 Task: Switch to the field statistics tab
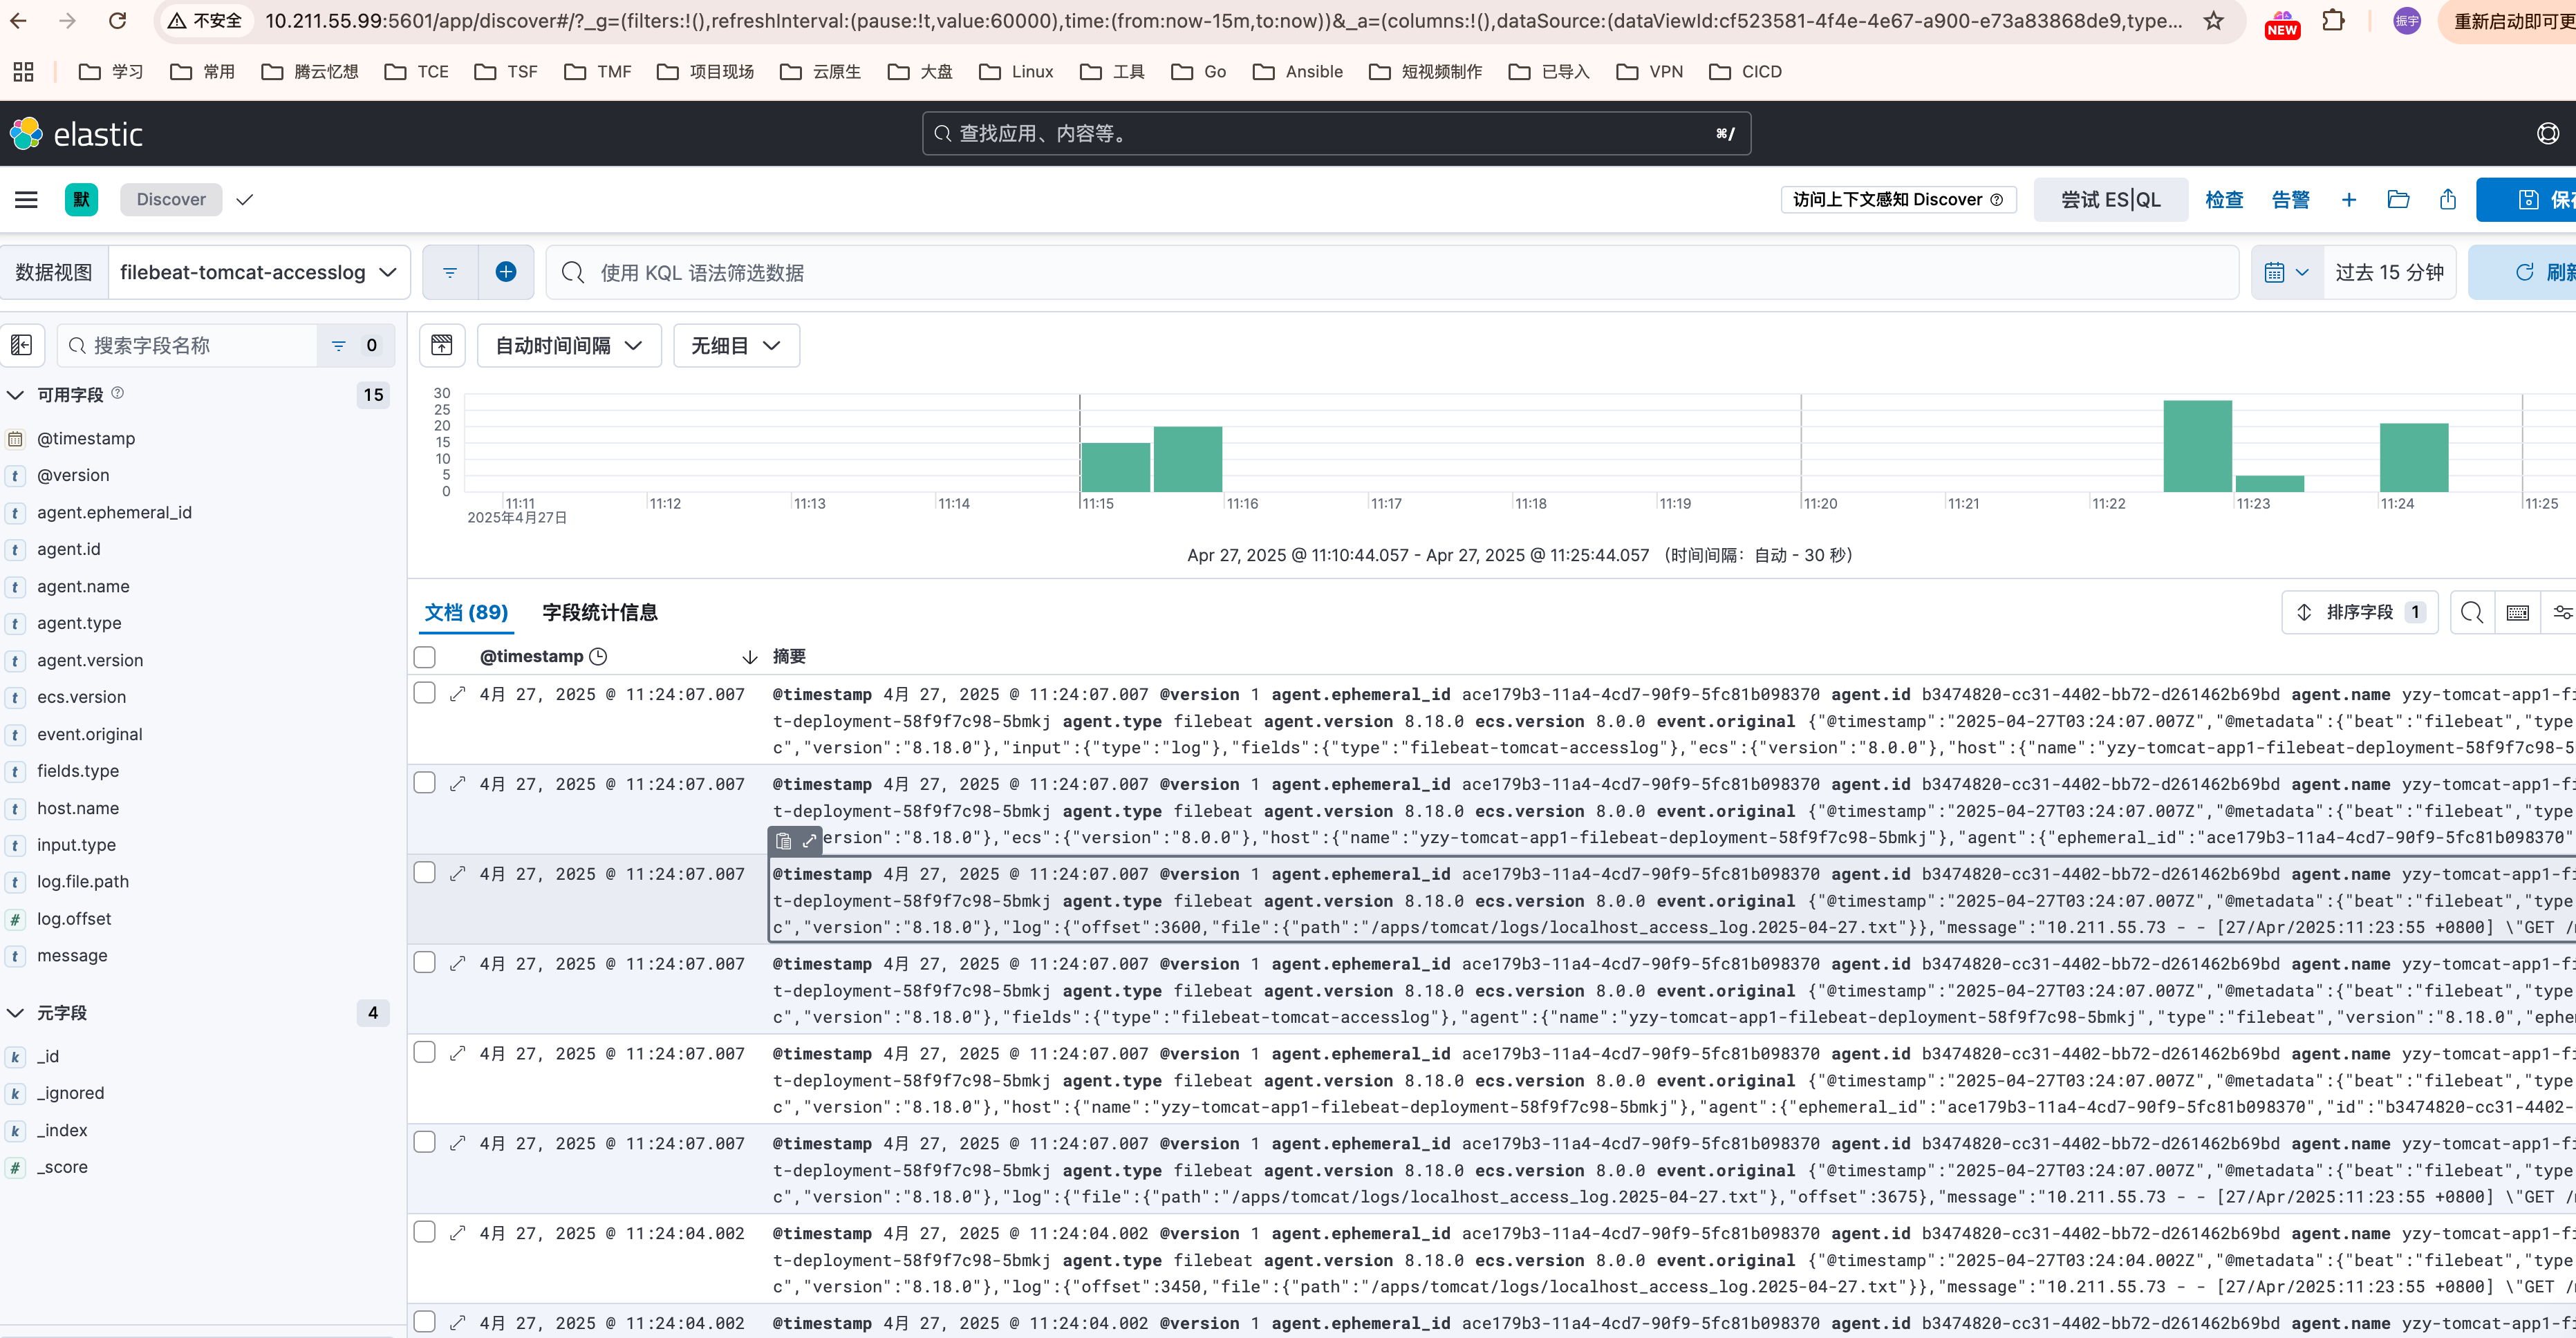[x=600, y=612]
